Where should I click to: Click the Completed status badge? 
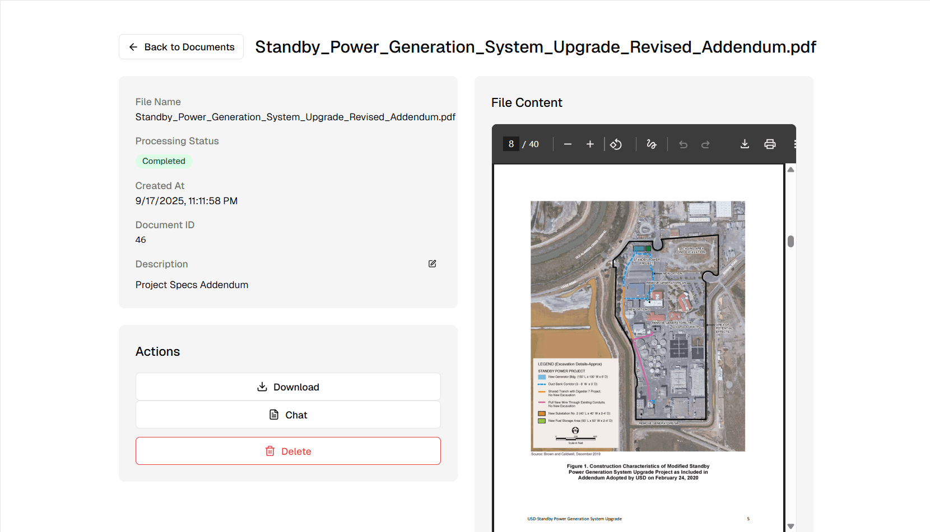click(x=164, y=161)
